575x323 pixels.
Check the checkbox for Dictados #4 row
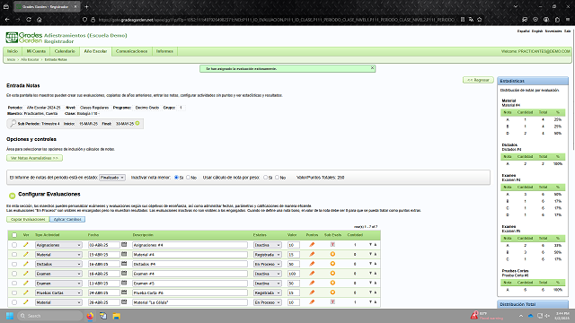click(14, 264)
